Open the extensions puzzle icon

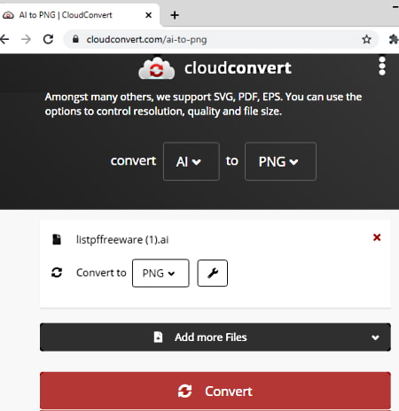click(394, 39)
